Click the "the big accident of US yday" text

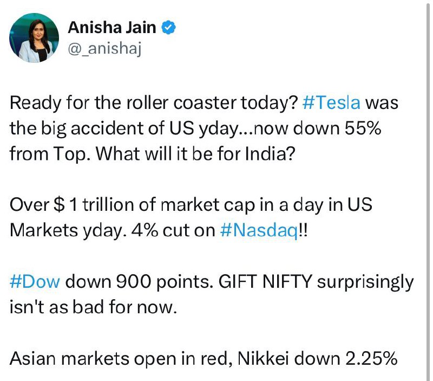124,128
